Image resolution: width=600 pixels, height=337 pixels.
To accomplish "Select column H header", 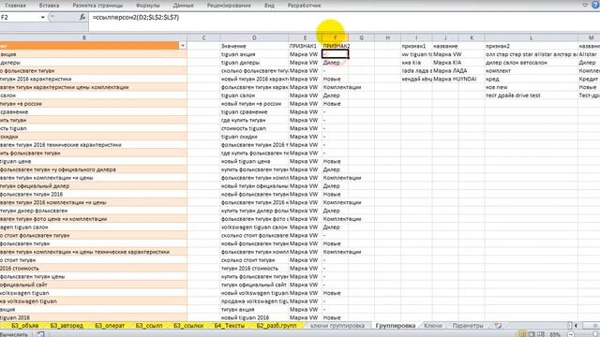I will point(387,37).
